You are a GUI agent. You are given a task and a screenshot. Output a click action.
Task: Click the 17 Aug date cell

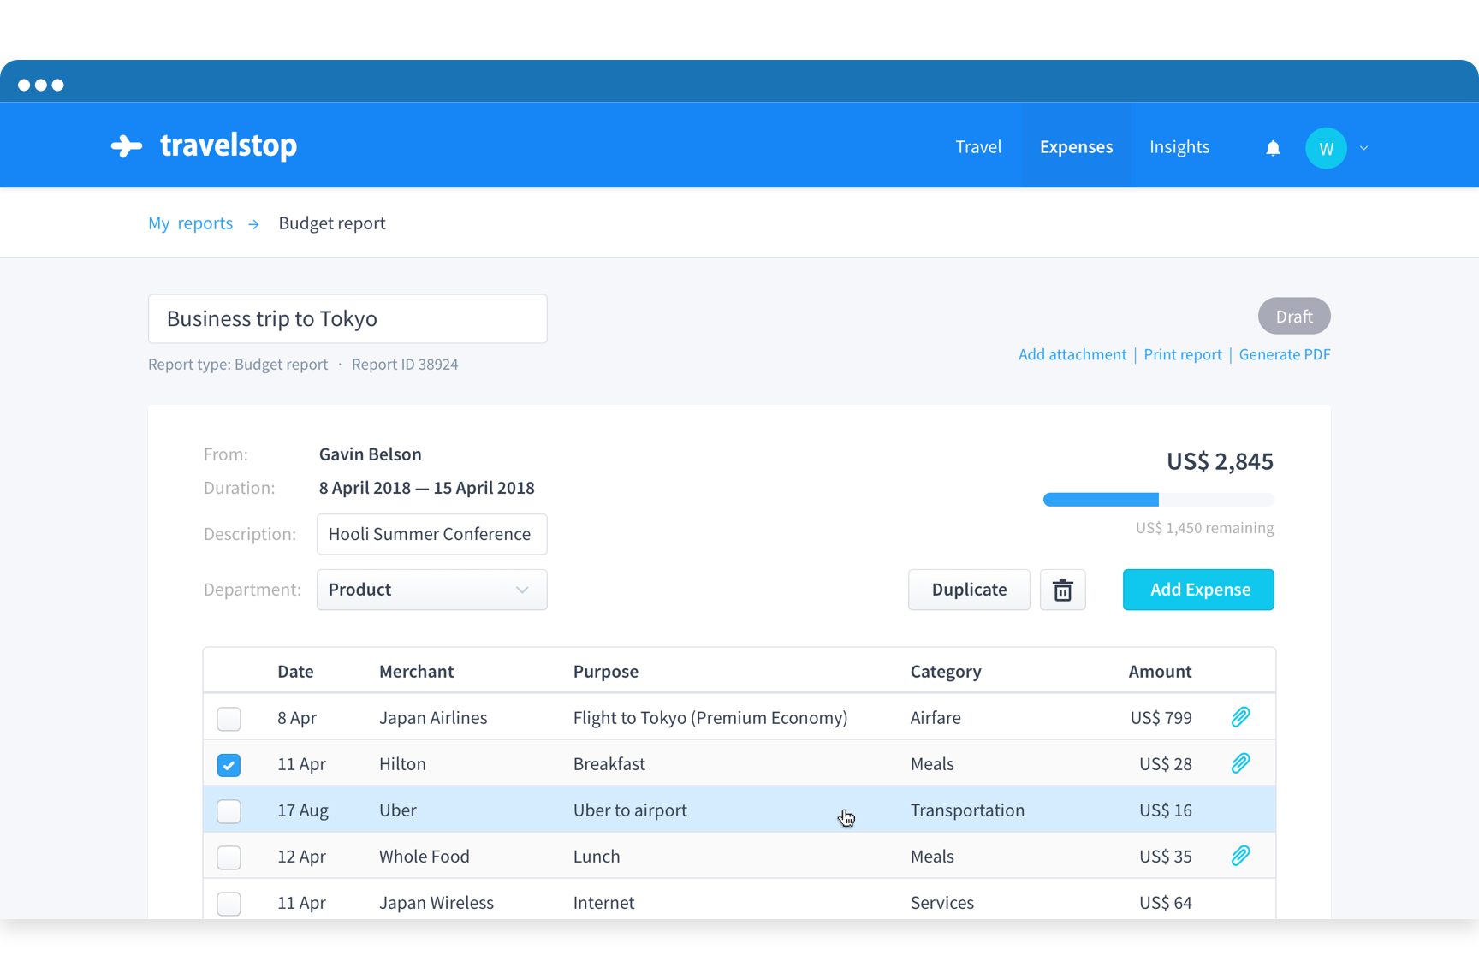pos(303,810)
